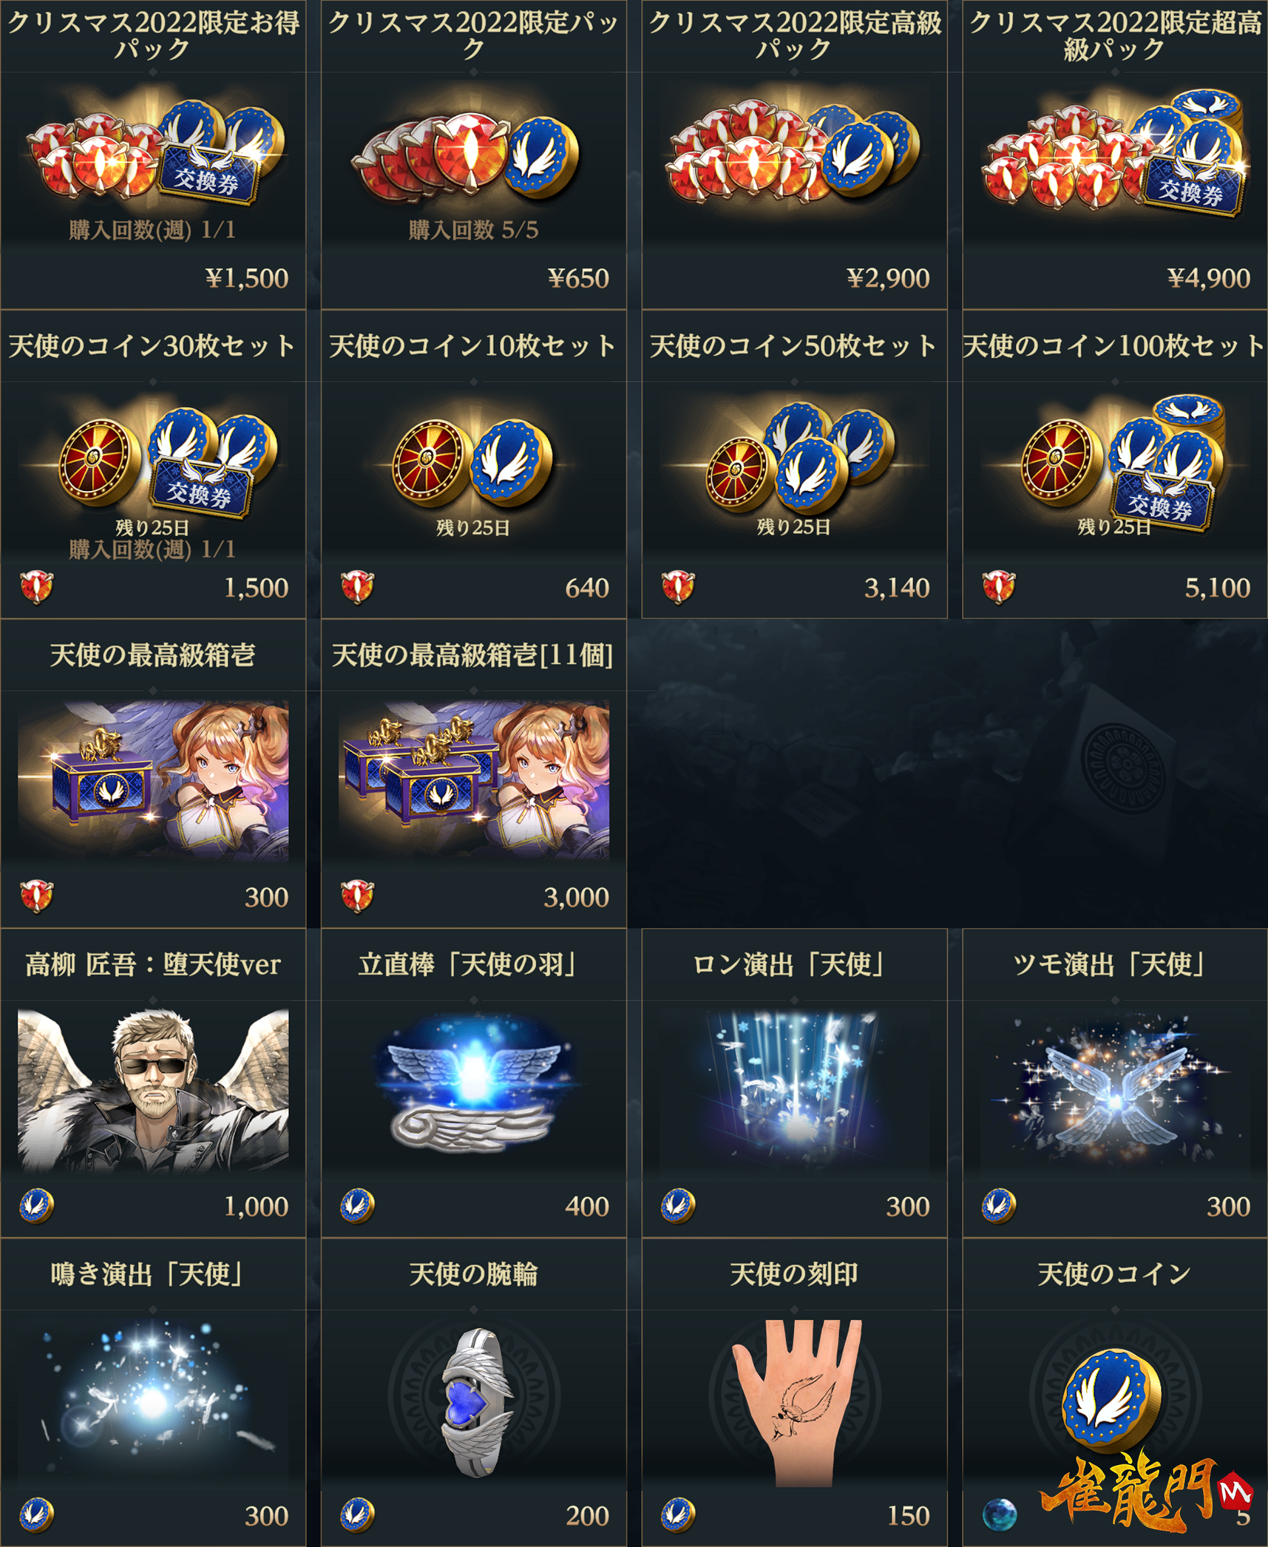Select the 天使の最高級箱壱[11個] box bundle image

(473, 780)
